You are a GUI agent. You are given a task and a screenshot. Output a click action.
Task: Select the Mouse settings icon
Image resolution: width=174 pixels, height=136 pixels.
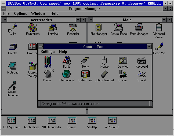pyautogui.click(x=104, y=62)
